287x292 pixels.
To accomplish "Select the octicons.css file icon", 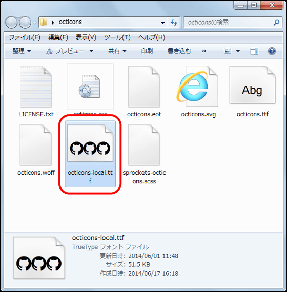I will pyautogui.click(x=90, y=87).
